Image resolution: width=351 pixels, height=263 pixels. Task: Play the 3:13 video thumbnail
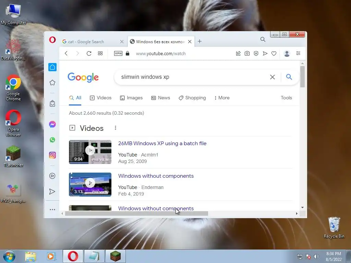tap(90, 185)
